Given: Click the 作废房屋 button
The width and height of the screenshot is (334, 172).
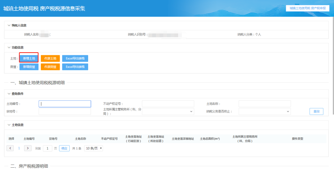Looking at the screenshot, I should pyautogui.click(x=50, y=67).
